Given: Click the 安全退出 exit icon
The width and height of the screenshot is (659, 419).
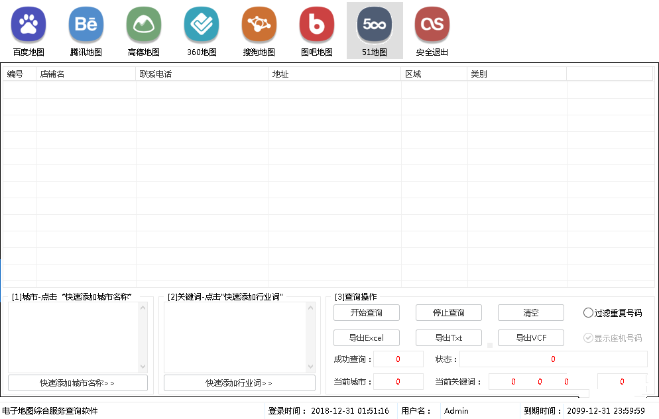Looking at the screenshot, I should pos(432,30).
